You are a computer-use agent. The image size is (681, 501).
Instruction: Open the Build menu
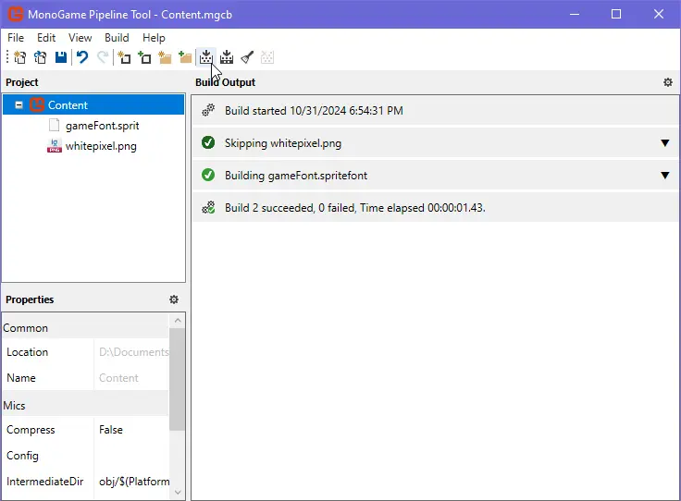[x=117, y=38]
